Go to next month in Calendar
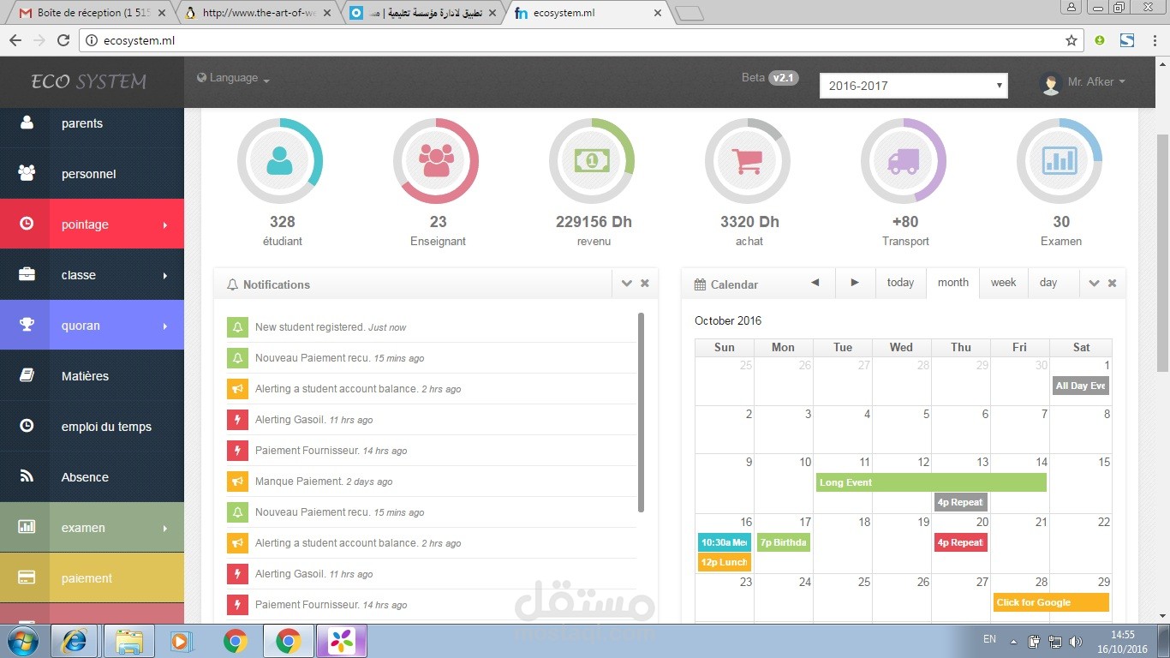This screenshot has height=658, width=1170. click(855, 283)
